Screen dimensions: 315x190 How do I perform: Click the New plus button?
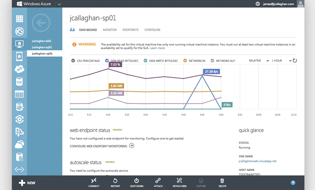coord(27,183)
